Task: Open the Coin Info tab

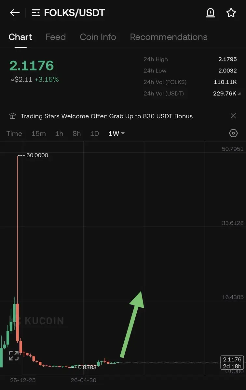Action: [98, 37]
